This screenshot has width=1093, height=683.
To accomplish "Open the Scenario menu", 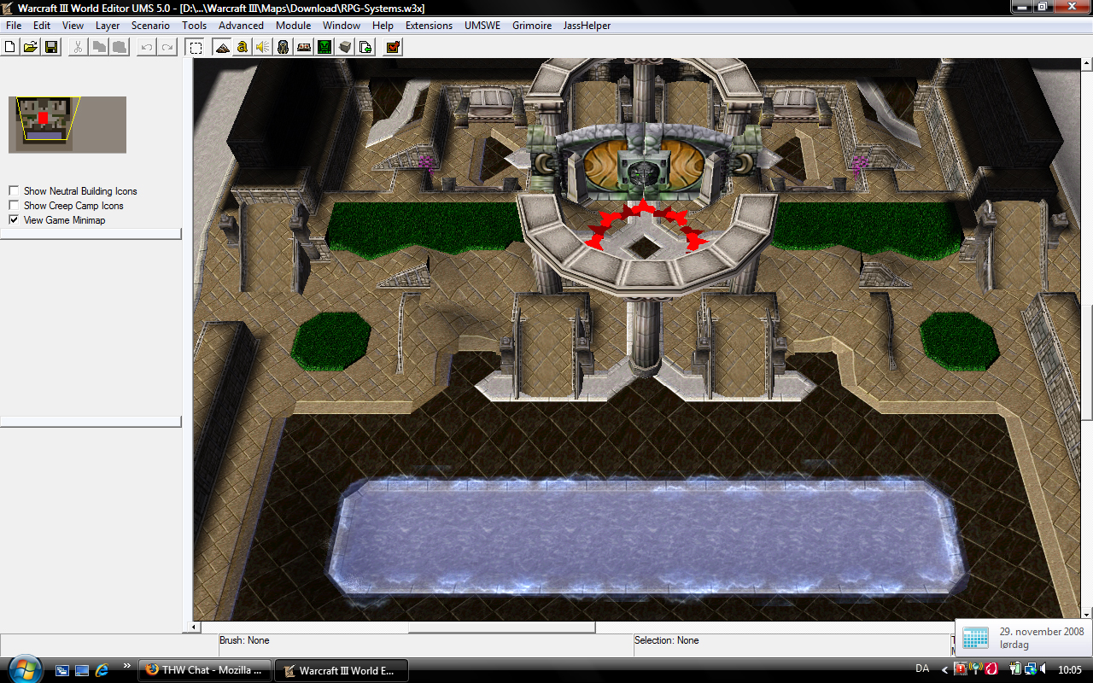I will 150,26.
